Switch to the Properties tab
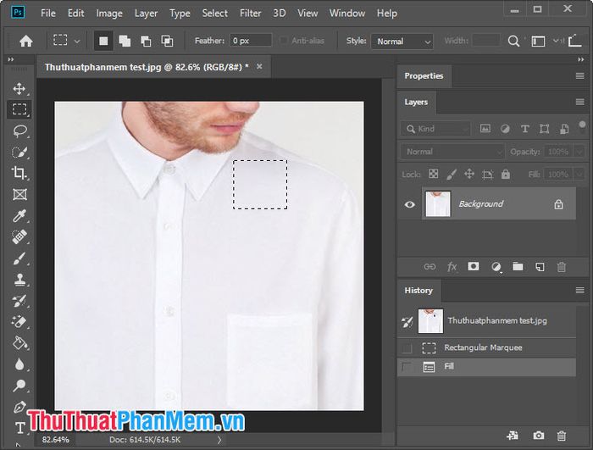 coord(424,75)
